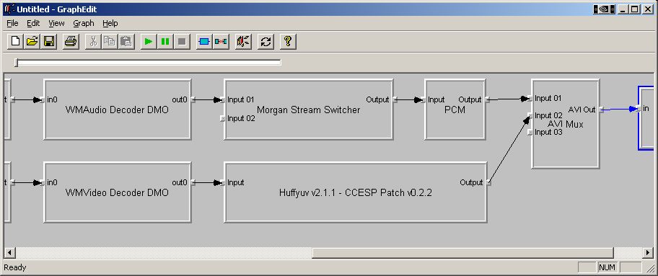Image resolution: width=658 pixels, height=276 pixels.
Task: Pause the graph with green Pause button
Action: click(165, 42)
